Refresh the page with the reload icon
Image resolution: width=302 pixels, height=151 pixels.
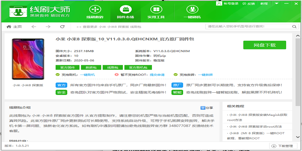(62, 27)
